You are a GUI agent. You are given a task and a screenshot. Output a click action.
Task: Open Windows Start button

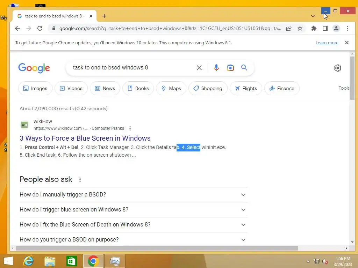pos(8,261)
